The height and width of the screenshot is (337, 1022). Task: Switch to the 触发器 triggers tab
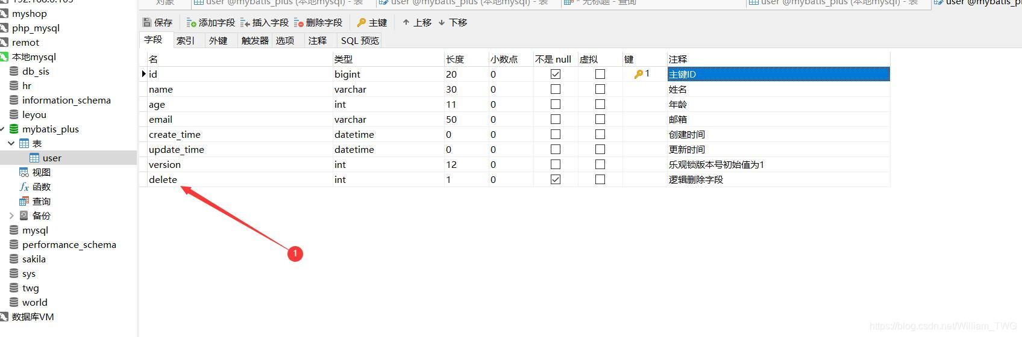(255, 40)
